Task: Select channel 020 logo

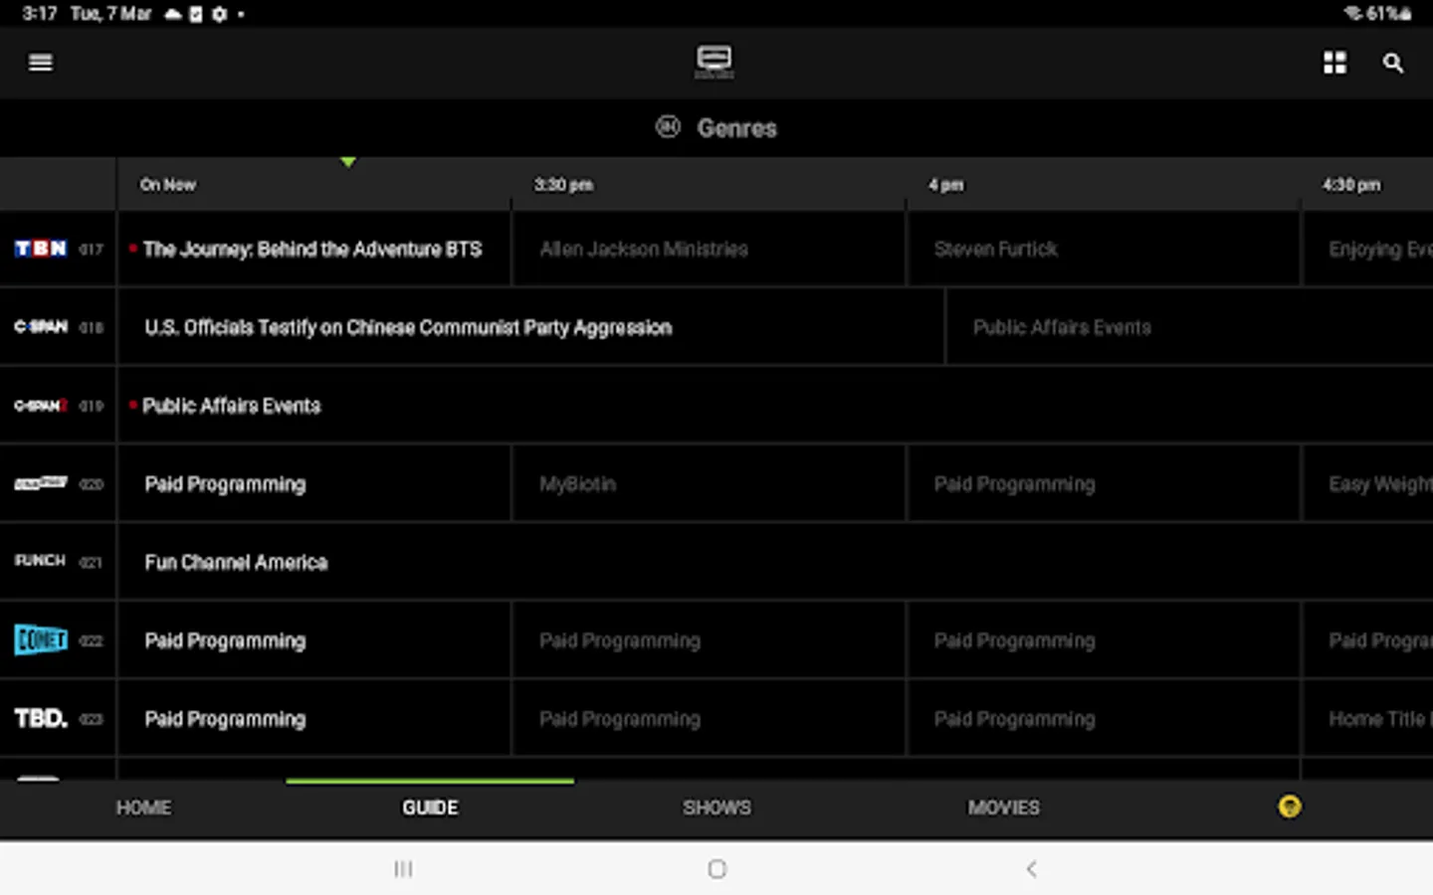Action: [41, 483]
